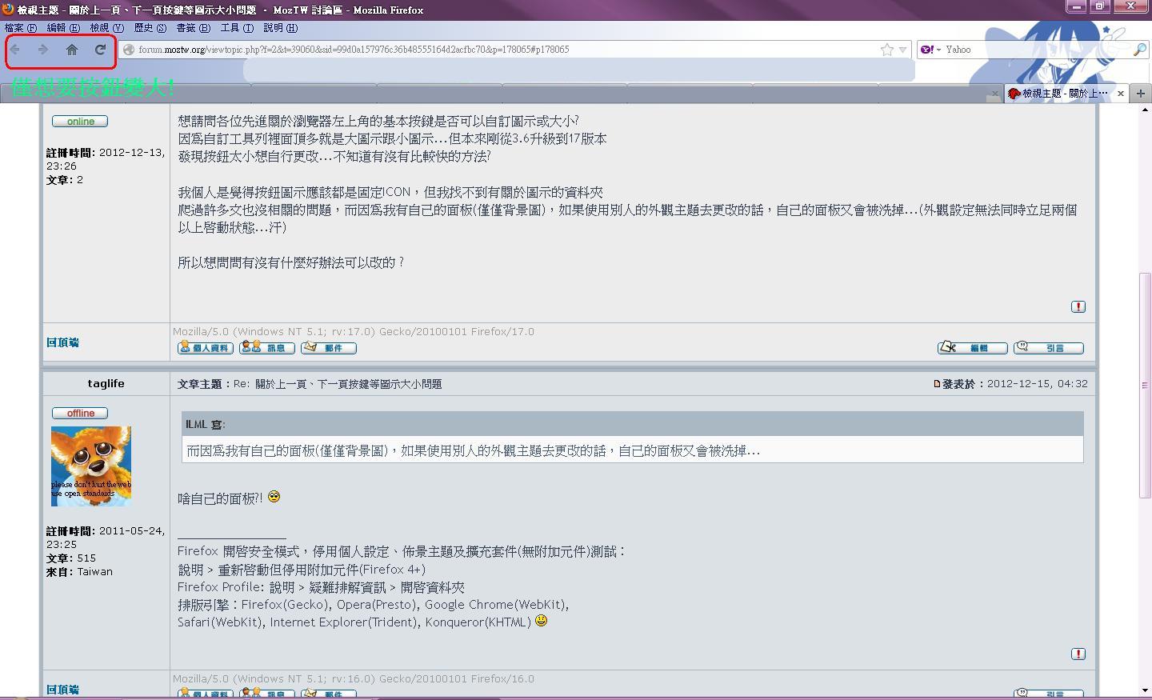Bookmark this page with the star icon

[887, 50]
